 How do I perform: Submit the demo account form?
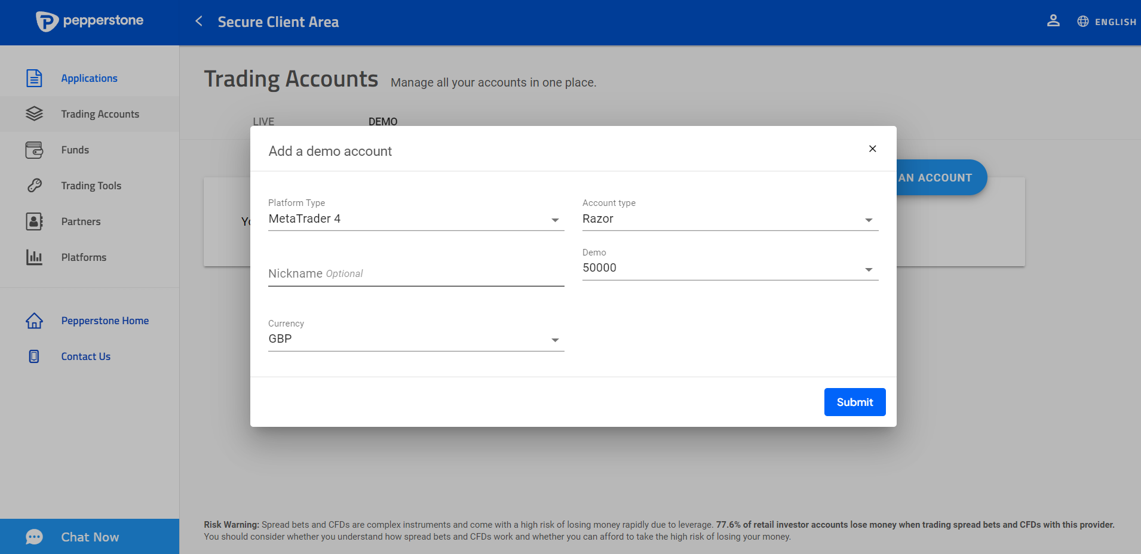tap(855, 402)
